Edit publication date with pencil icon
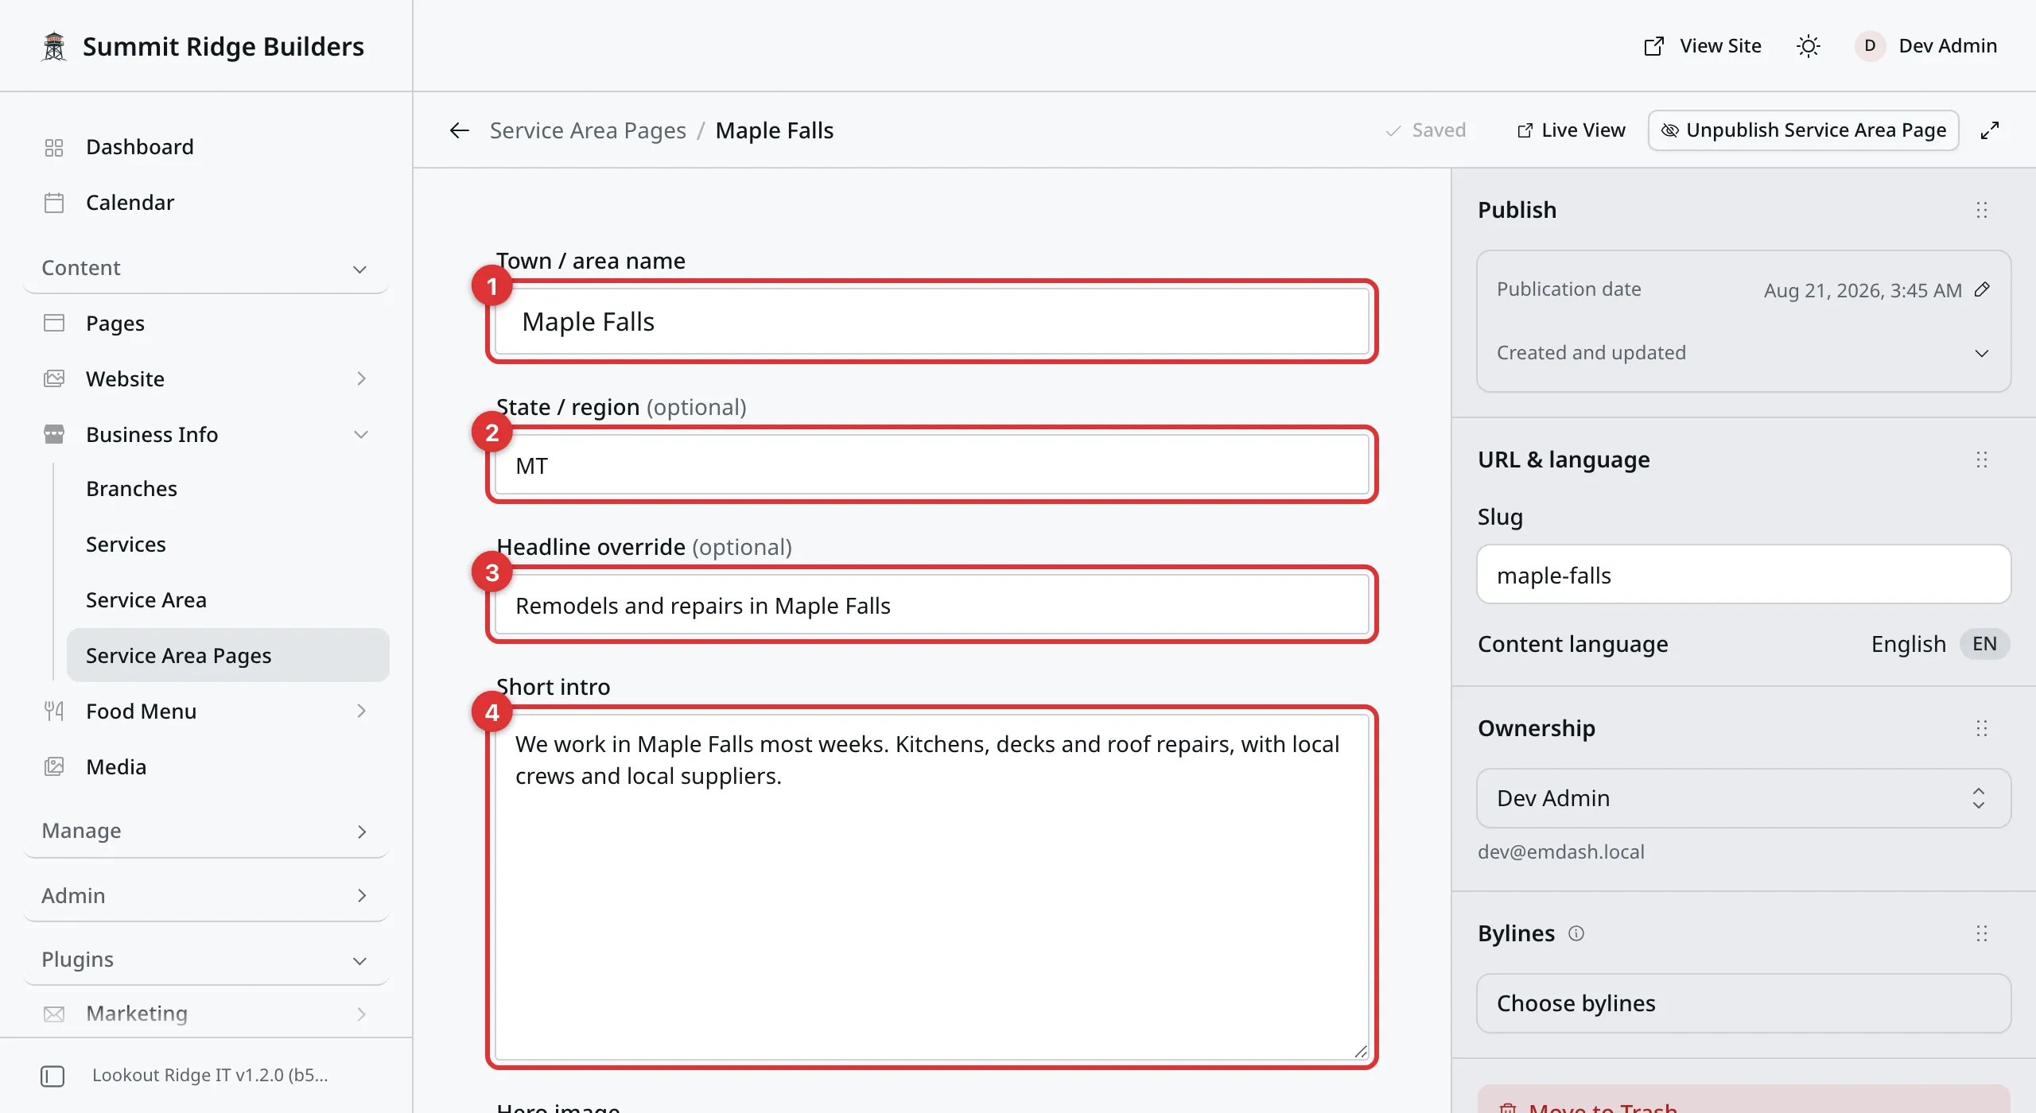This screenshot has height=1113, width=2036. (x=1982, y=289)
